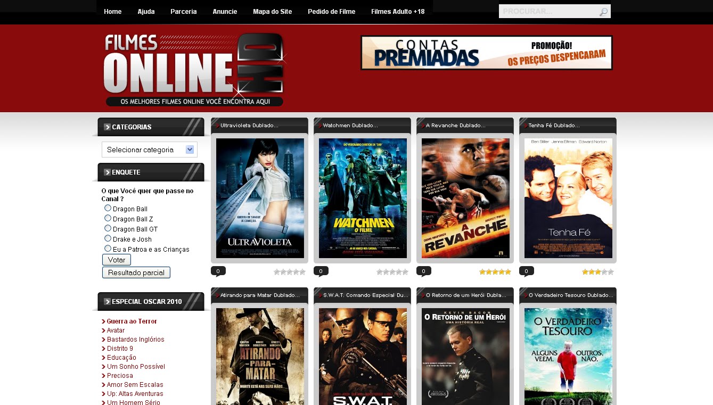Choose the Dragon Ball GT poll option

click(x=108, y=228)
